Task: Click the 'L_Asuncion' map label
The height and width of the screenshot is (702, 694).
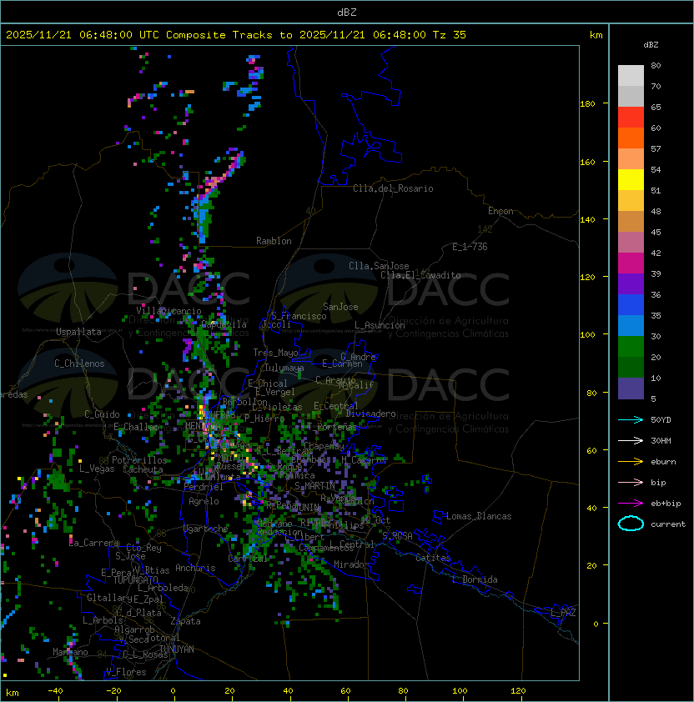Action: [380, 325]
